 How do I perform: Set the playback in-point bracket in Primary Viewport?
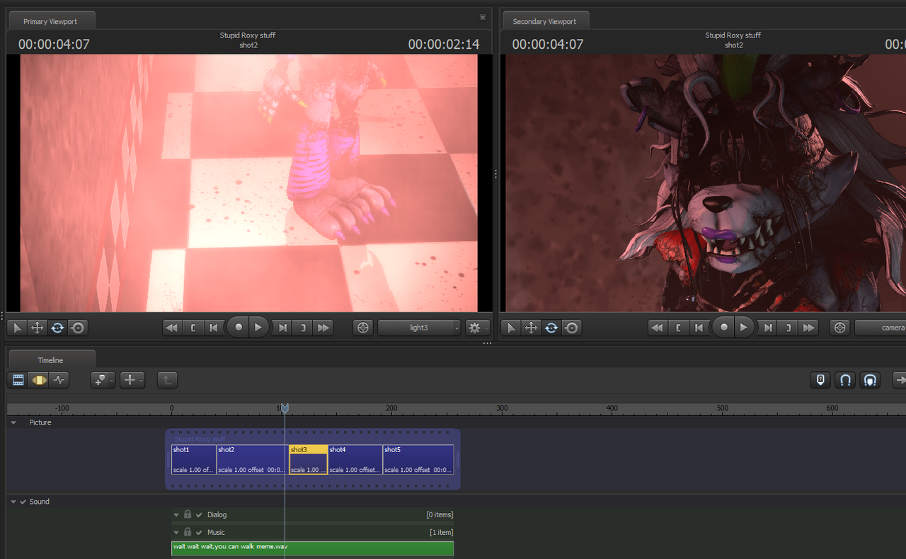click(x=193, y=328)
